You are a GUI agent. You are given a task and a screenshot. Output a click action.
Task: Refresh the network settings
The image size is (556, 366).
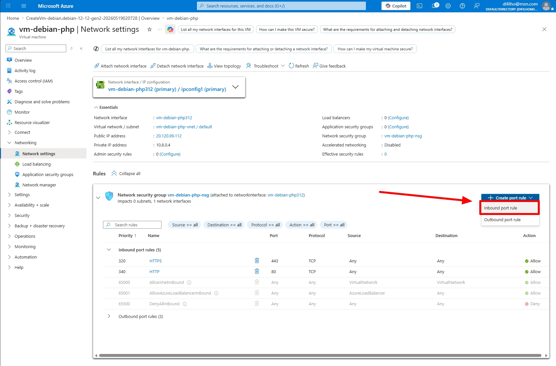299,66
